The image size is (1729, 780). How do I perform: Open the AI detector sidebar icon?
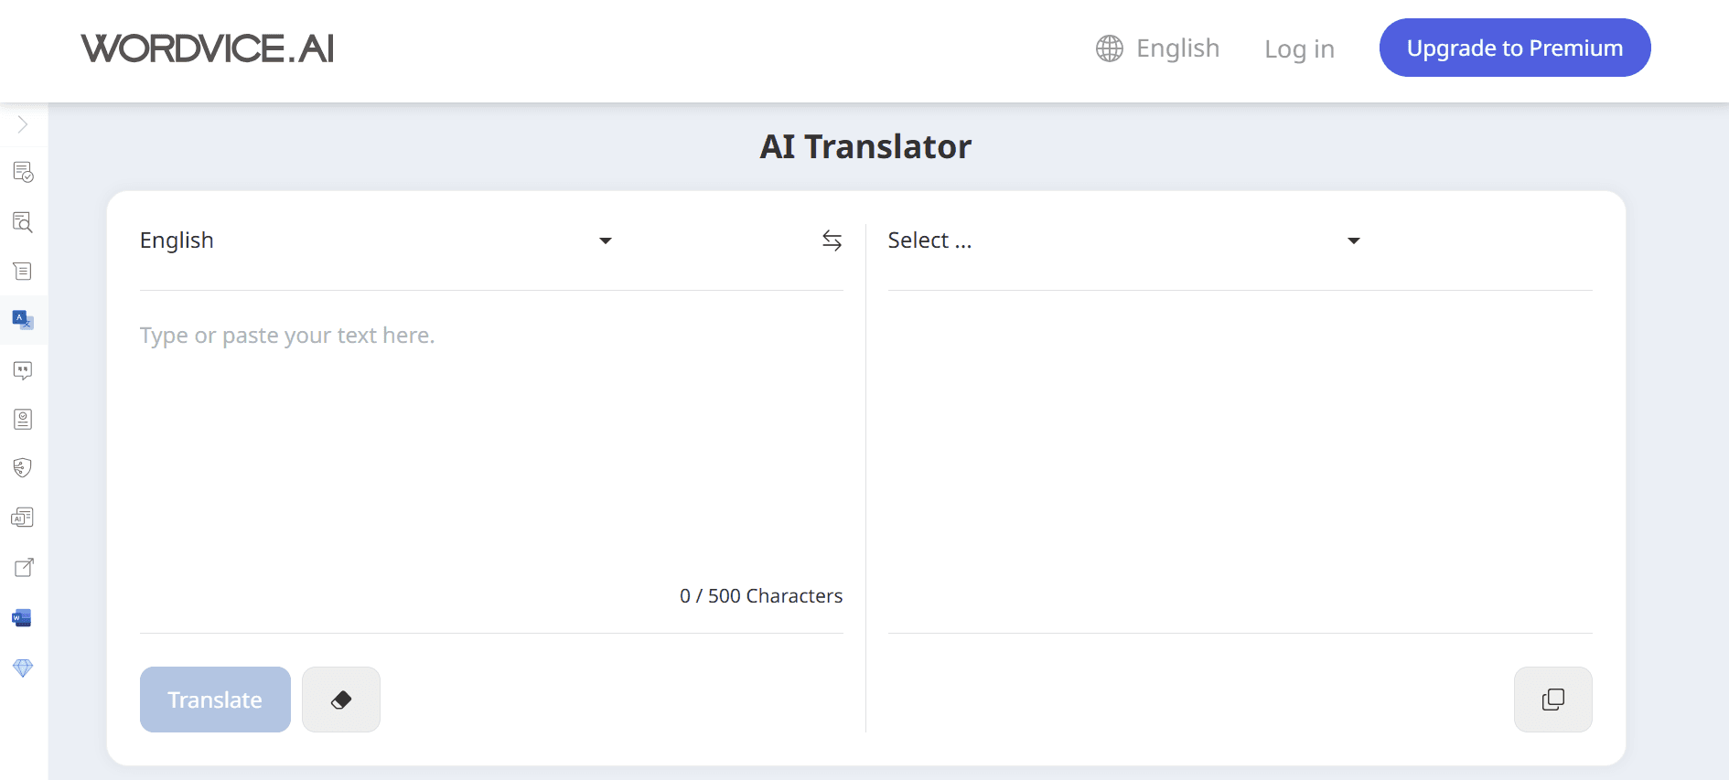pos(23,518)
